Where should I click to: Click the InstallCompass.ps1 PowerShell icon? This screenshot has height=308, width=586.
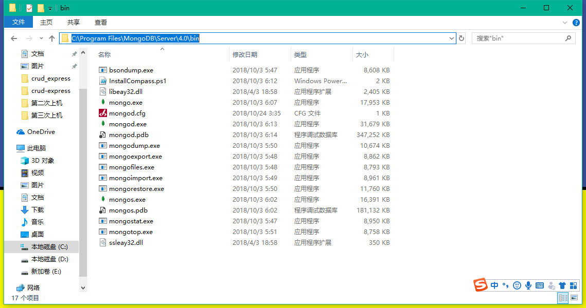click(x=103, y=81)
